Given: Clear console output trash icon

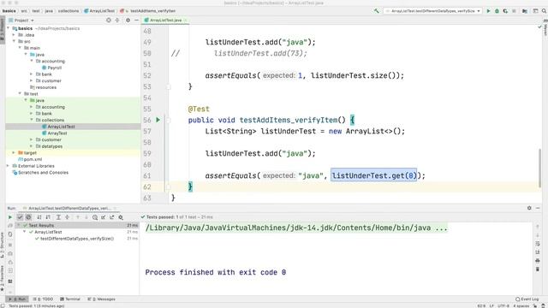Looking at the screenshot, I should (x=538, y=269).
